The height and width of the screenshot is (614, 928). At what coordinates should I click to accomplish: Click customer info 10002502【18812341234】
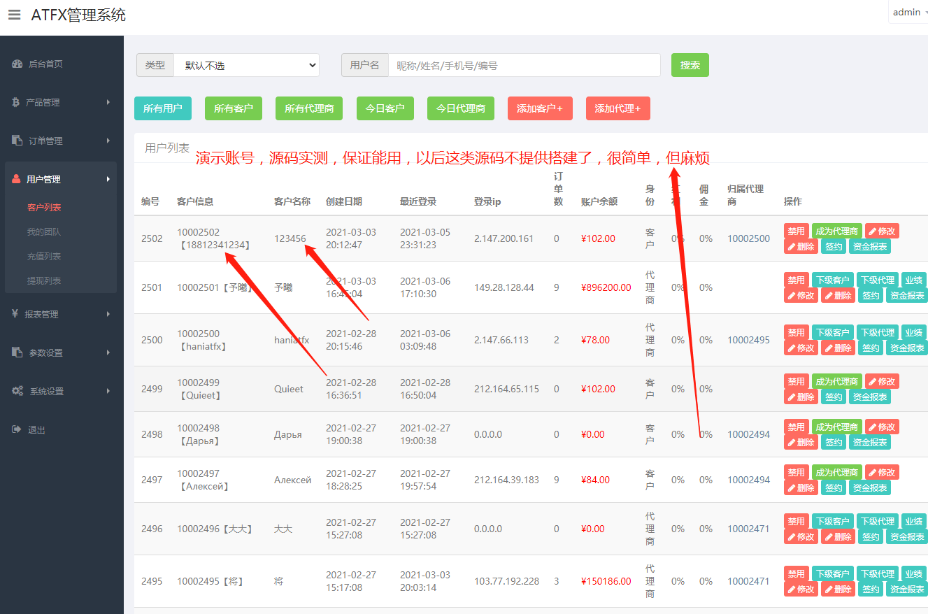click(x=215, y=238)
